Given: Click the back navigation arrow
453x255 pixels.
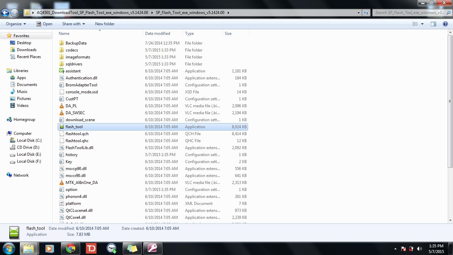Looking at the screenshot, I should (x=5, y=12).
